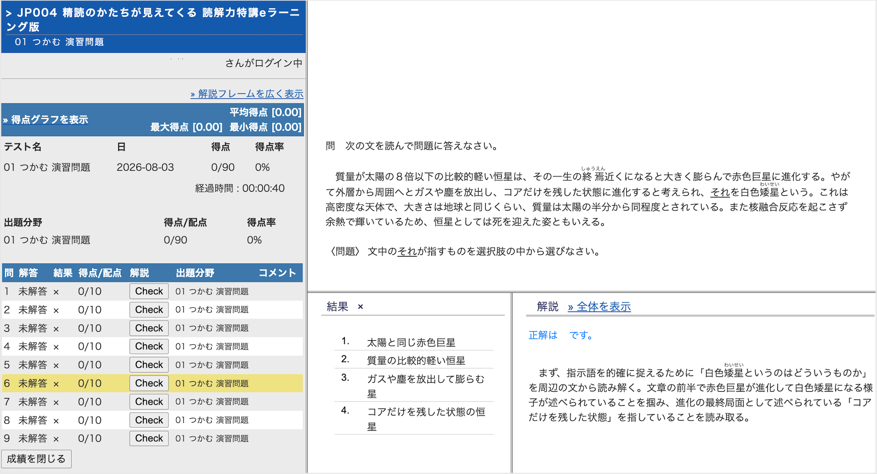The height and width of the screenshot is (474, 877).
Task: Click the 最小得点 [0.00] value
Action: [x=265, y=127]
